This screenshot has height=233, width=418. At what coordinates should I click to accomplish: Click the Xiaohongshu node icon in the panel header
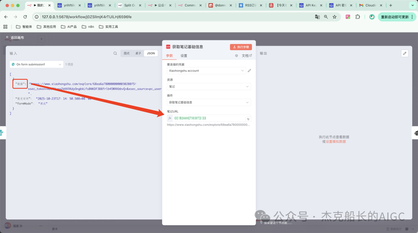point(168,47)
